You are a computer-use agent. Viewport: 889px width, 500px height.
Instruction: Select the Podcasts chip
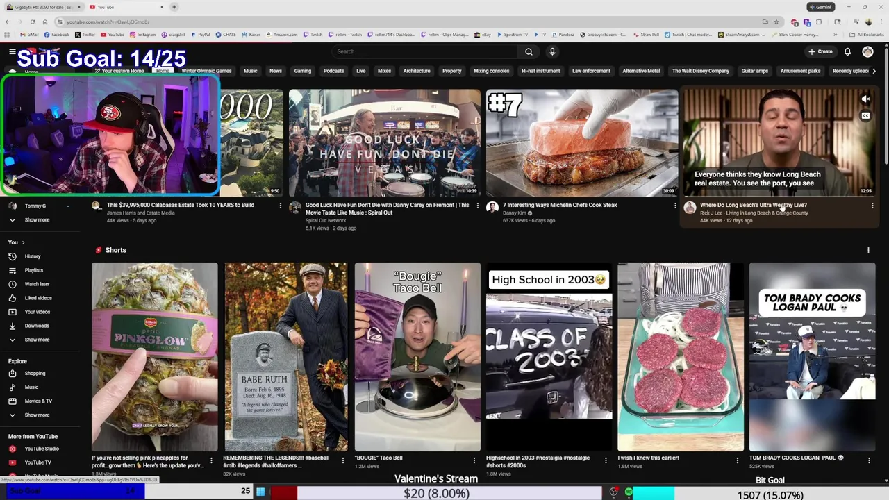333,71
